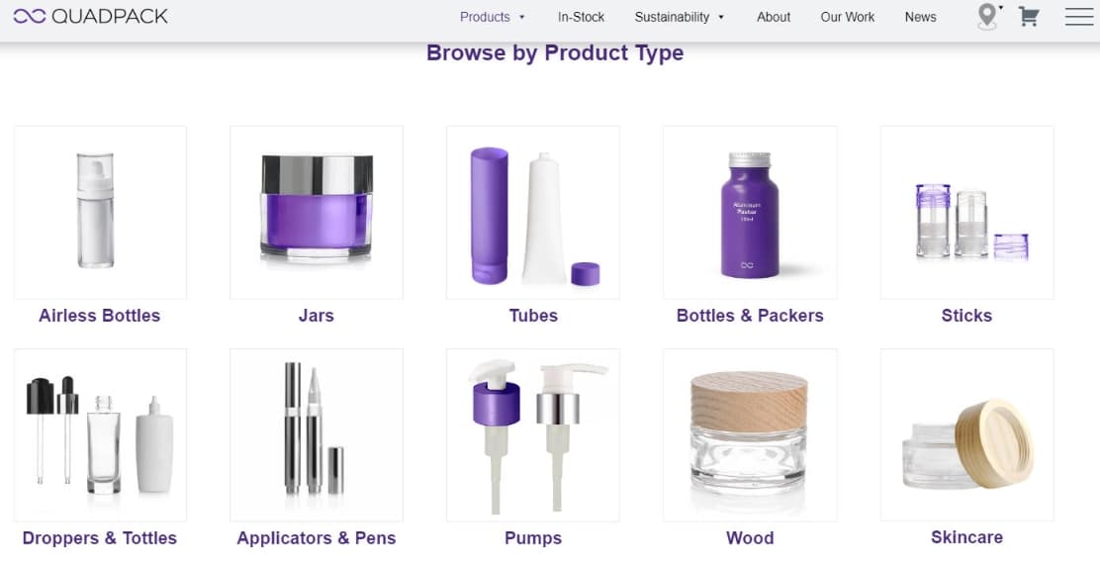Open the Wood lid jar image
This screenshot has height=567, width=1100.
[x=750, y=435]
